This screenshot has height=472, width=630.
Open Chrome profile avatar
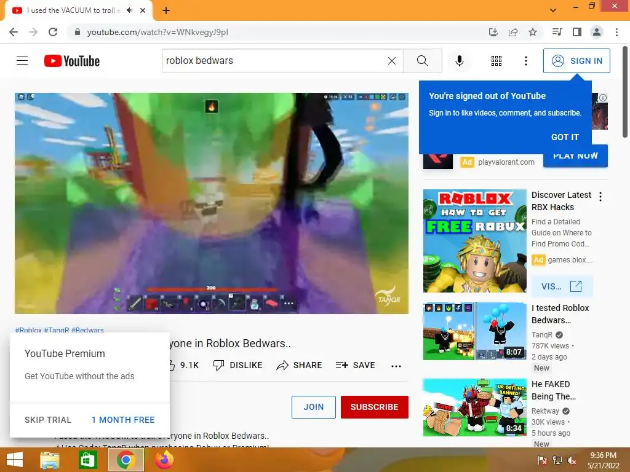pyautogui.click(x=597, y=32)
